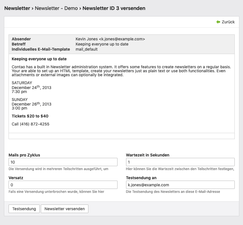
Task: Click the bold newsletter heading Keeping everyone up to date
Action: [39, 59]
